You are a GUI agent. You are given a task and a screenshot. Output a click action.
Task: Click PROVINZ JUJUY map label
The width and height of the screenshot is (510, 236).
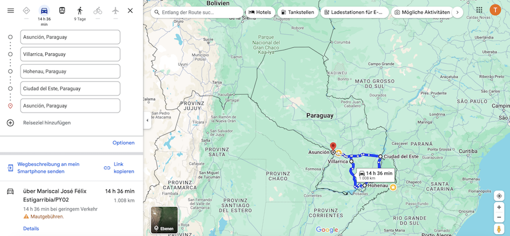192,105
